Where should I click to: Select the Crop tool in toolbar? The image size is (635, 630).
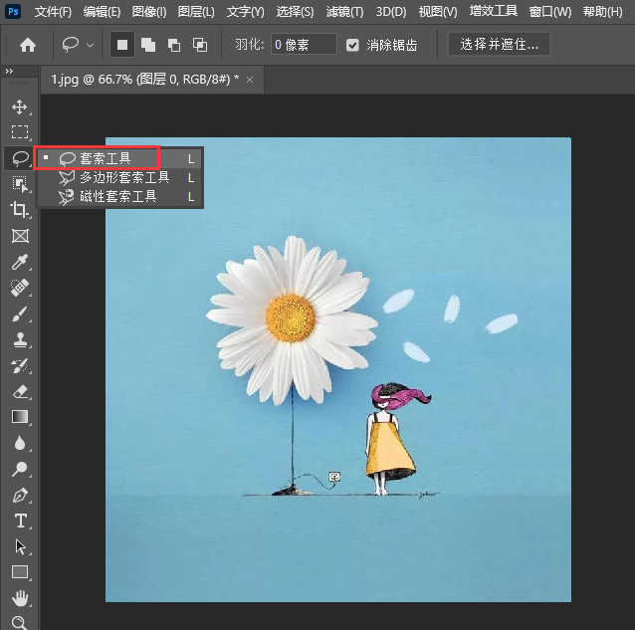[19, 210]
